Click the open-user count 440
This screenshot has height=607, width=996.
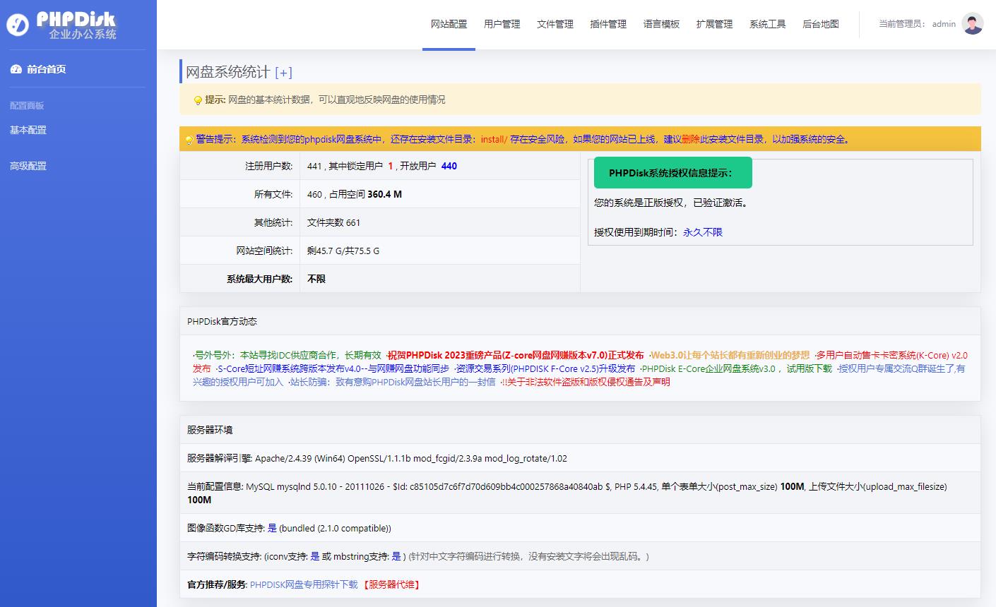pos(449,166)
